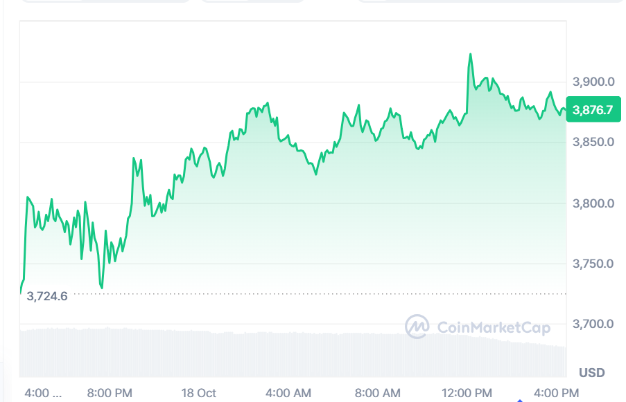This screenshot has height=402, width=626.
Task: Click the 3,724.6 opening price label
Action: tap(47, 297)
